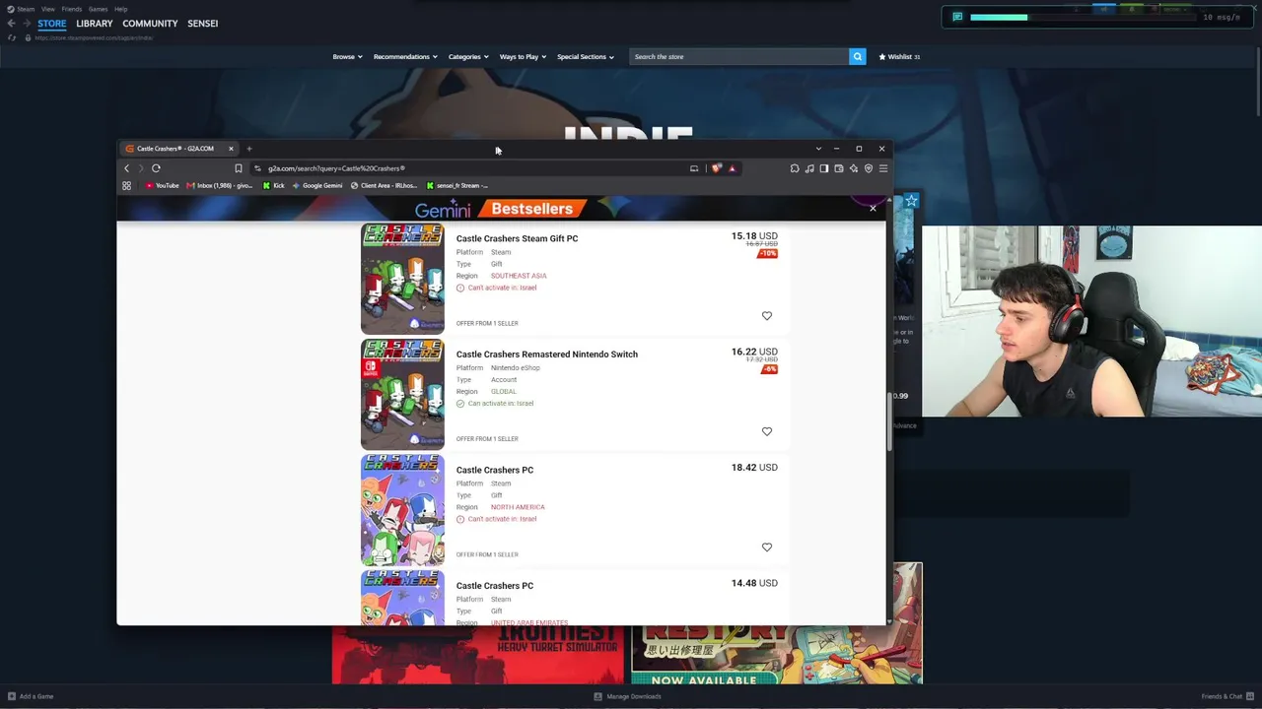Viewport: 1262px width, 709px height.
Task: Open the browser extensions puzzle icon
Action: tap(795, 168)
